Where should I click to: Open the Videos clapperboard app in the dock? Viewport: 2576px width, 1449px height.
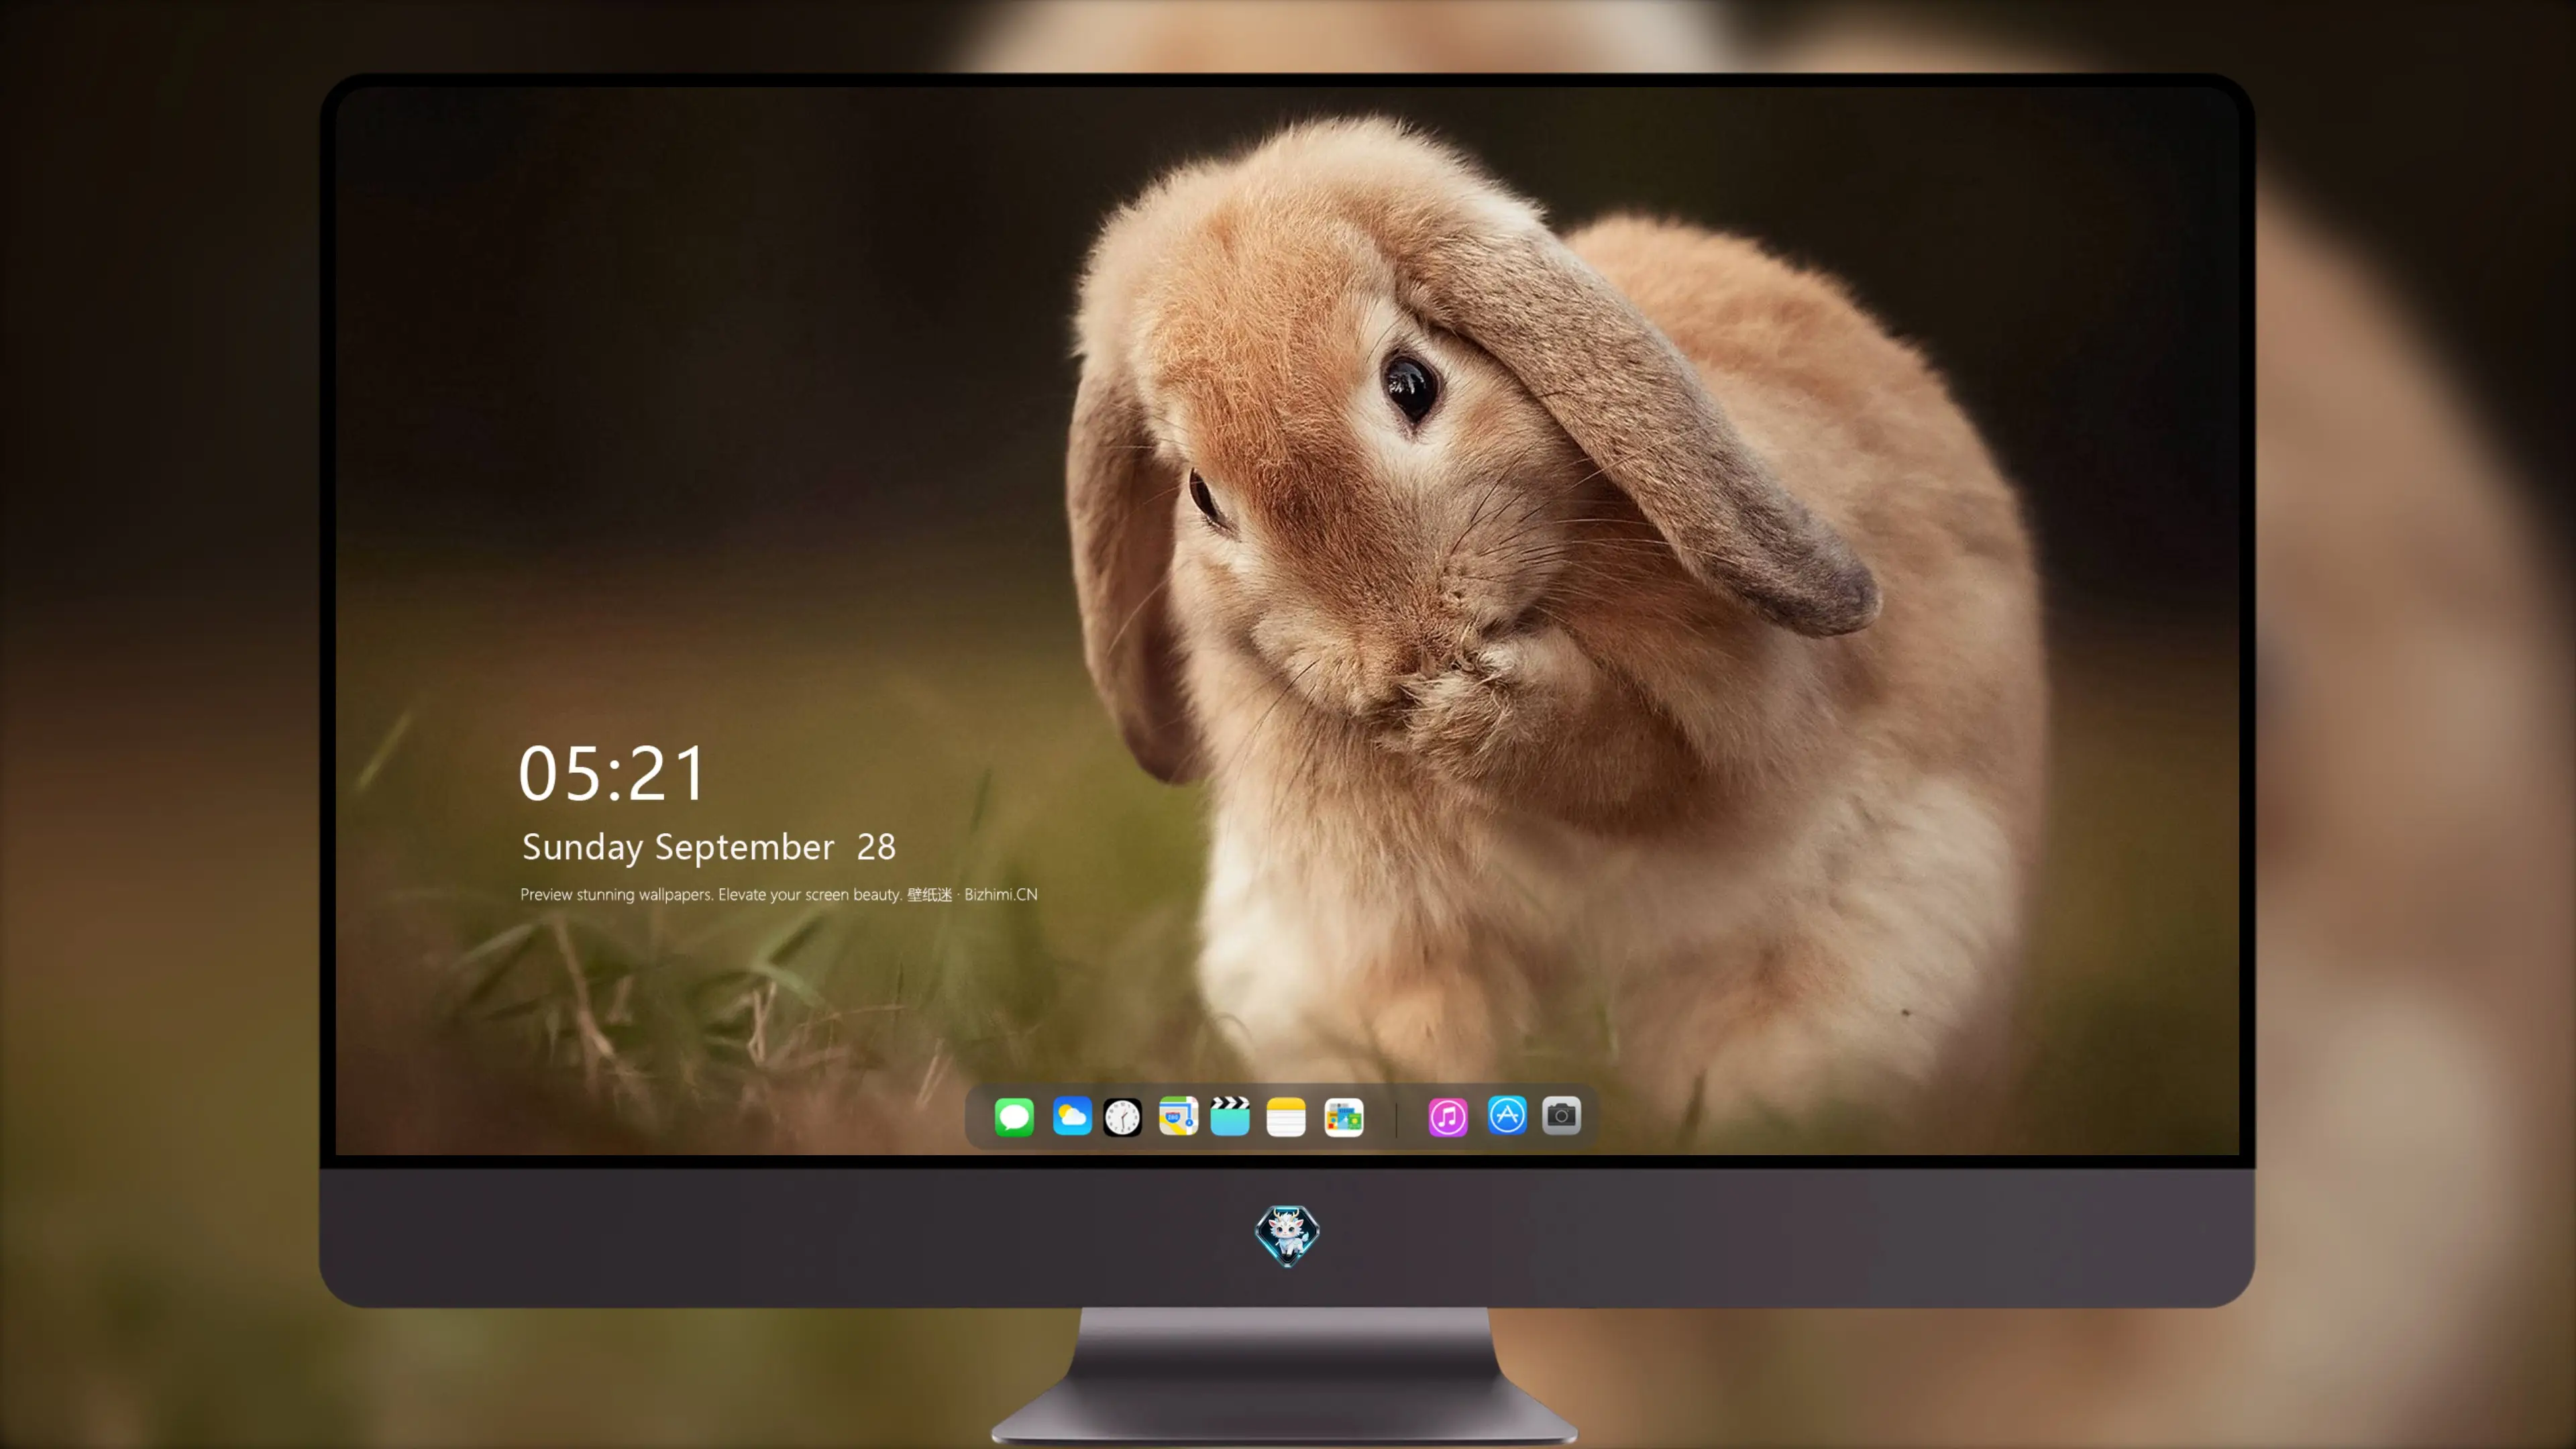[x=1230, y=1116]
